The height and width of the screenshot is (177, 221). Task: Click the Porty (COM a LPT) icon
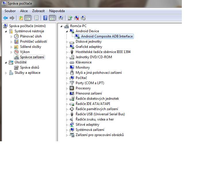pyautogui.click(x=72, y=83)
